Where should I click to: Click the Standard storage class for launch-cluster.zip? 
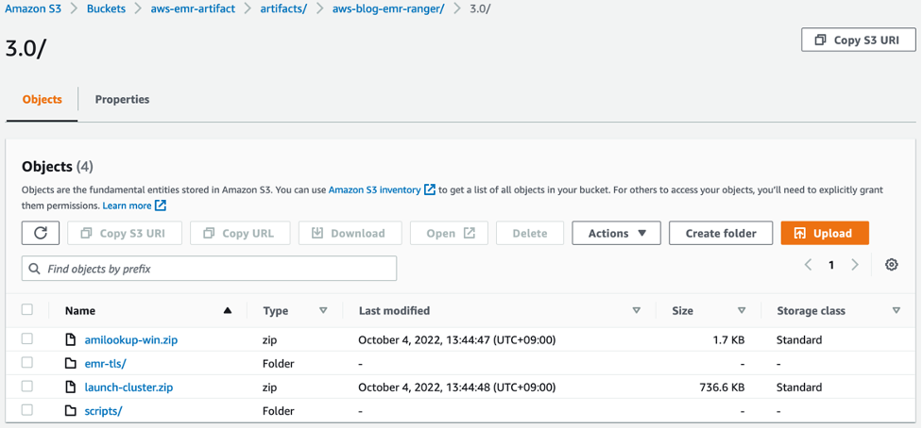[x=799, y=387]
